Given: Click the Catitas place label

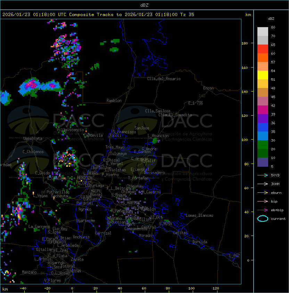Looking at the screenshot, I should [180, 233].
